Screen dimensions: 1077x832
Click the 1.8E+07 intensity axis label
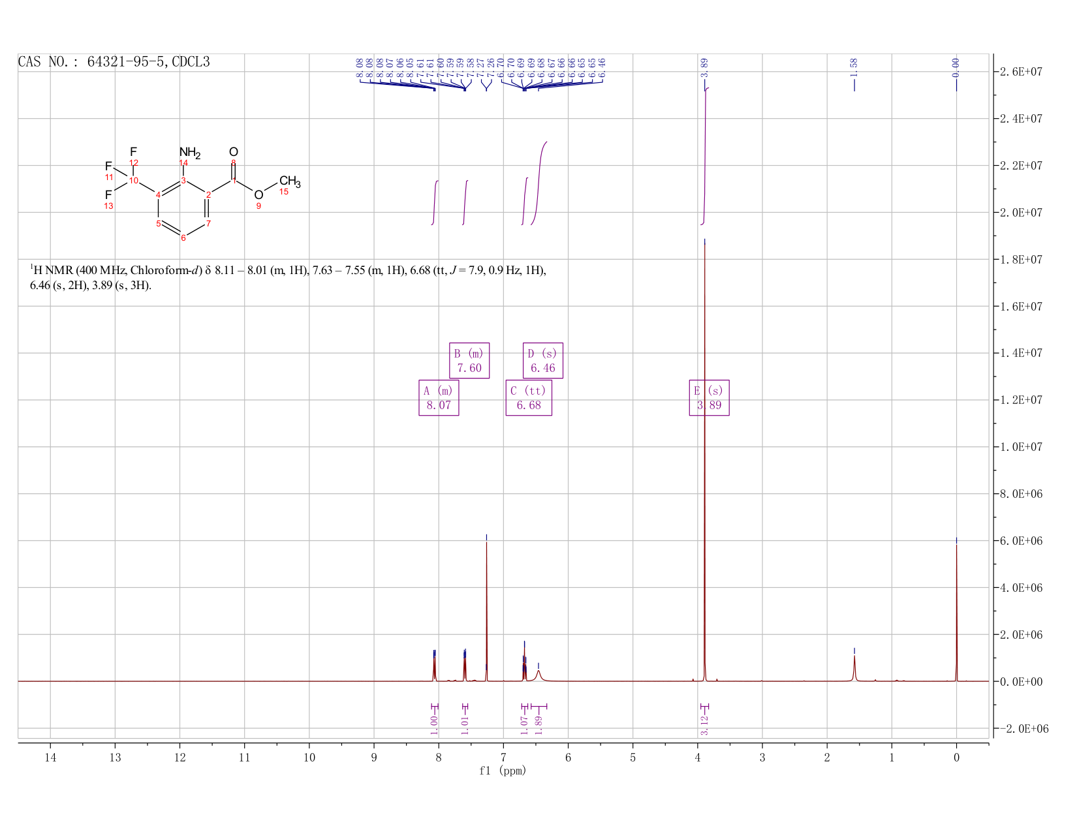coord(1021,259)
